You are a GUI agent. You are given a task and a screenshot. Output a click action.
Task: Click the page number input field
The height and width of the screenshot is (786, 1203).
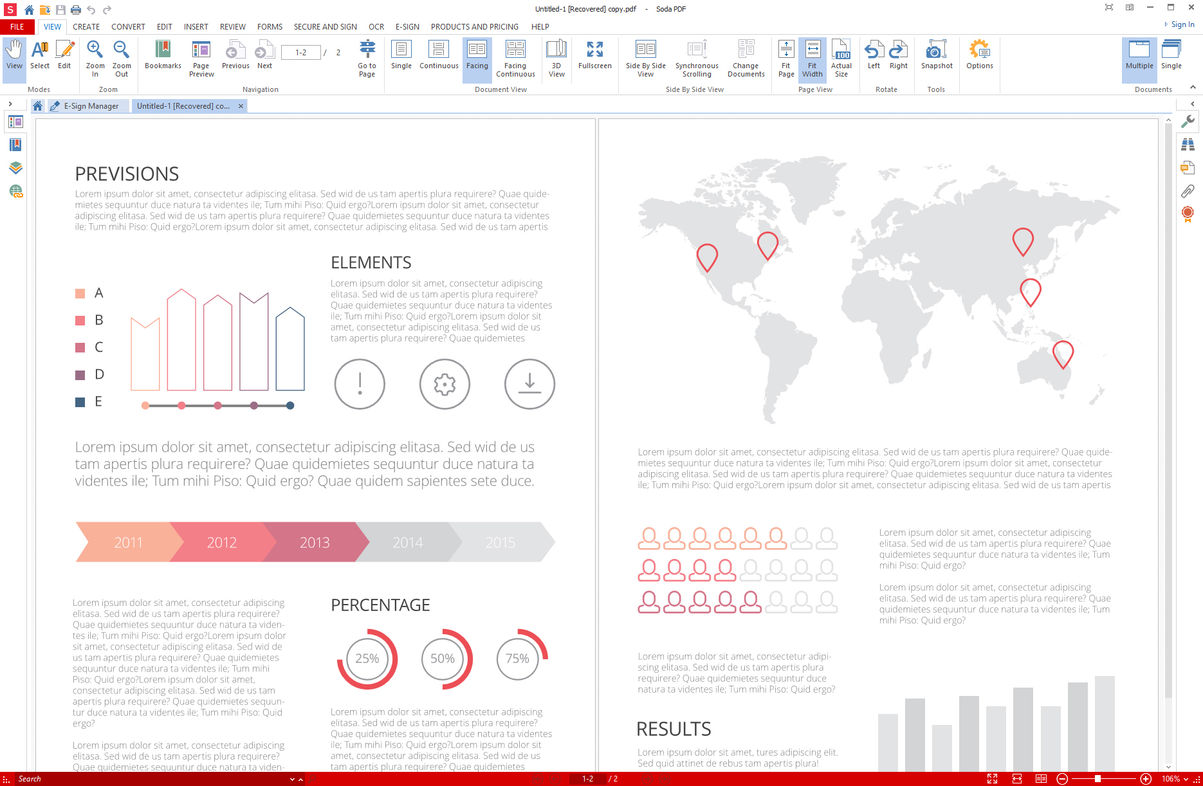[x=300, y=52]
